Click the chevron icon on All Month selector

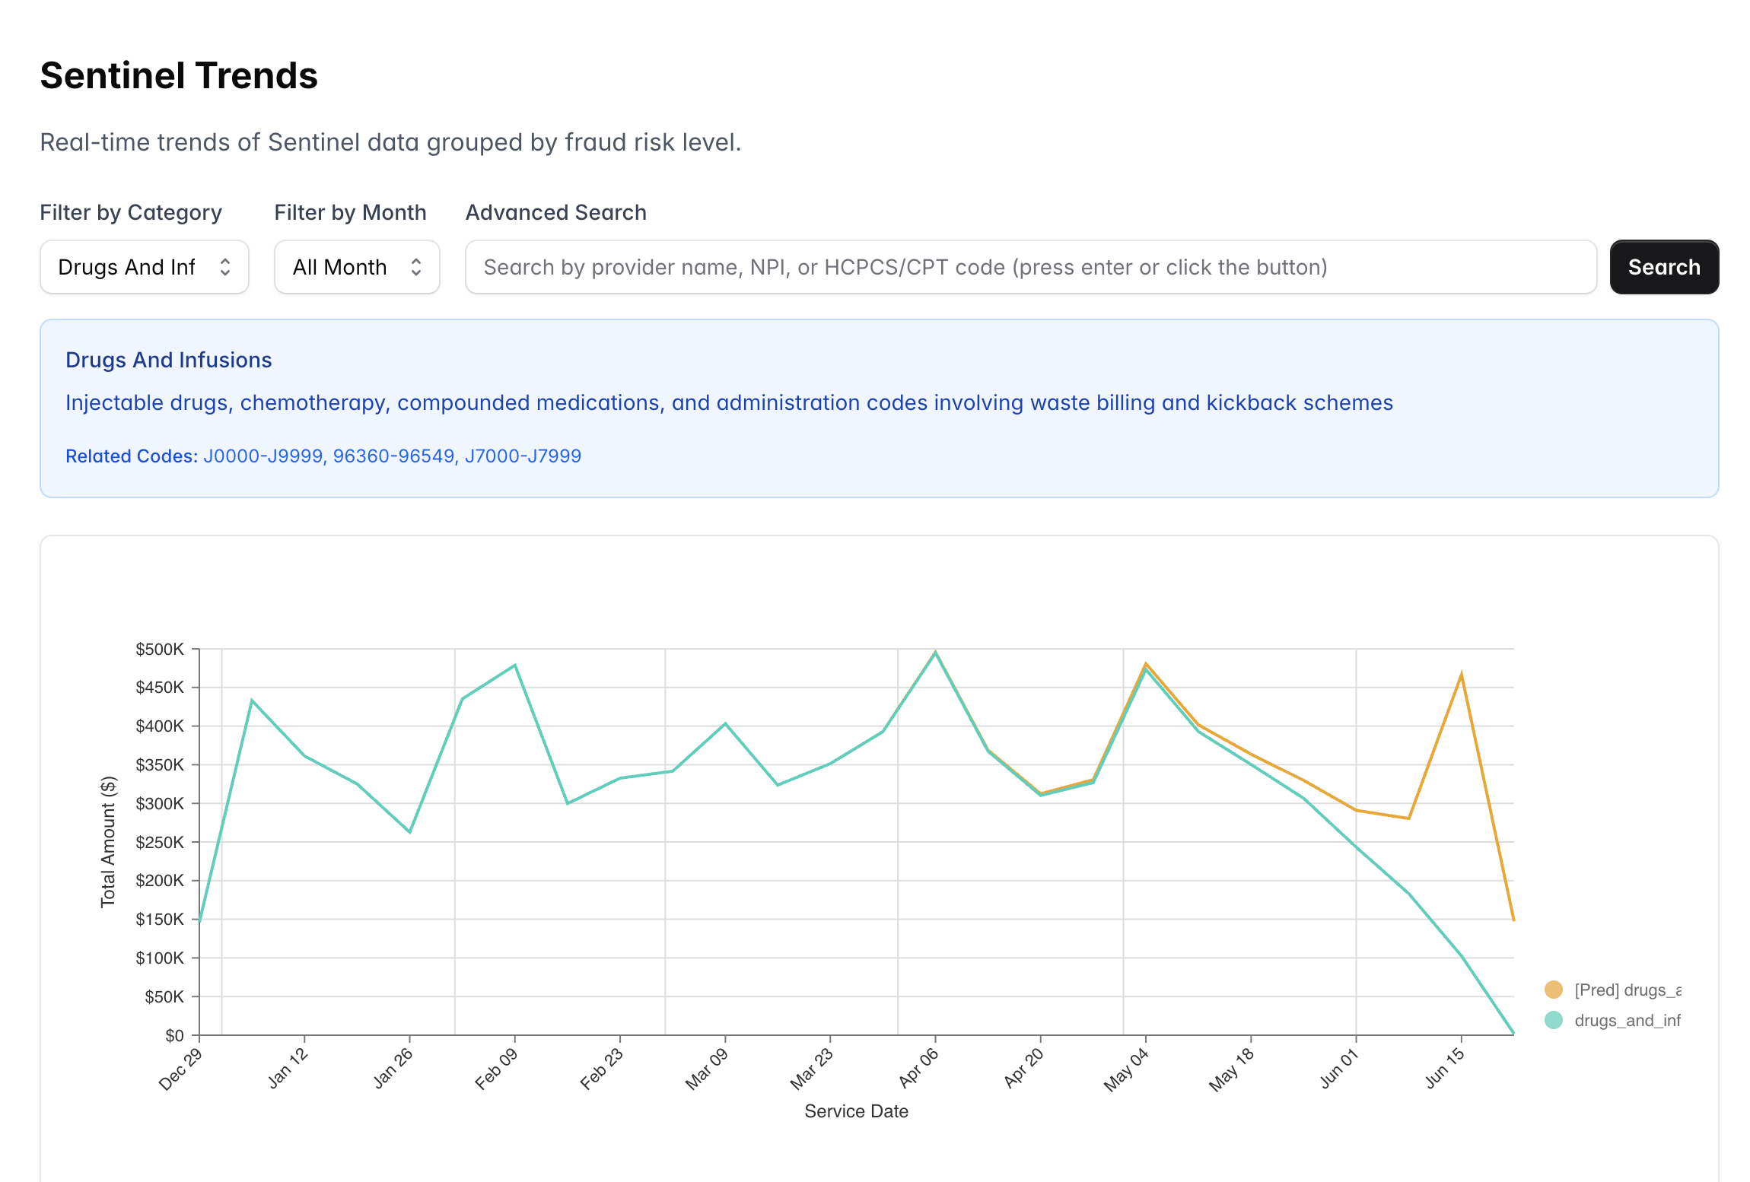(x=416, y=267)
